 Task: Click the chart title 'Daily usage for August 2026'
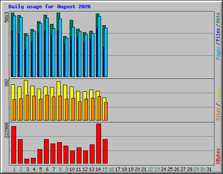(x=50, y=7)
